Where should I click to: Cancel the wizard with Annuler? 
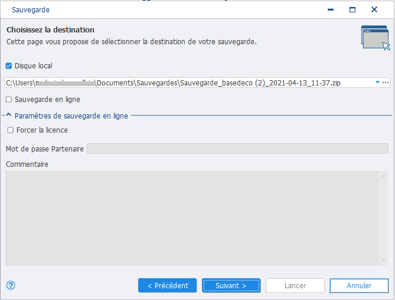point(359,285)
